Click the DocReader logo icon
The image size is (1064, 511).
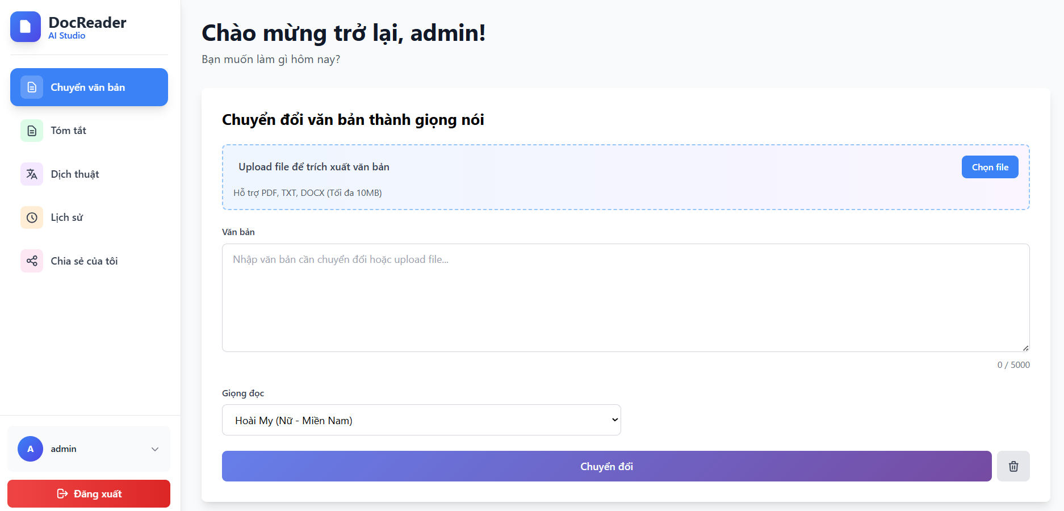(25, 27)
